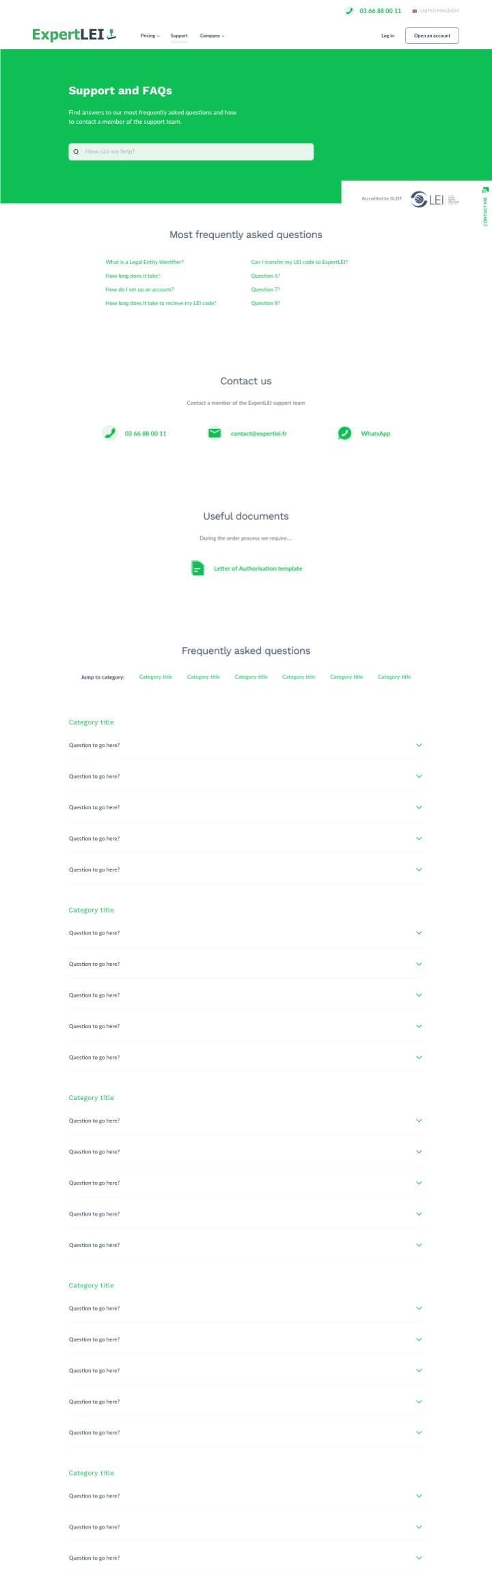Image resolution: width=492 pixels, height=1585 pixels.
Task: Click the search magnifier icon
Action: coord(76,152)
